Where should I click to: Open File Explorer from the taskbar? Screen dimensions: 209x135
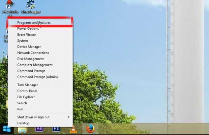(x=22, y=130)
